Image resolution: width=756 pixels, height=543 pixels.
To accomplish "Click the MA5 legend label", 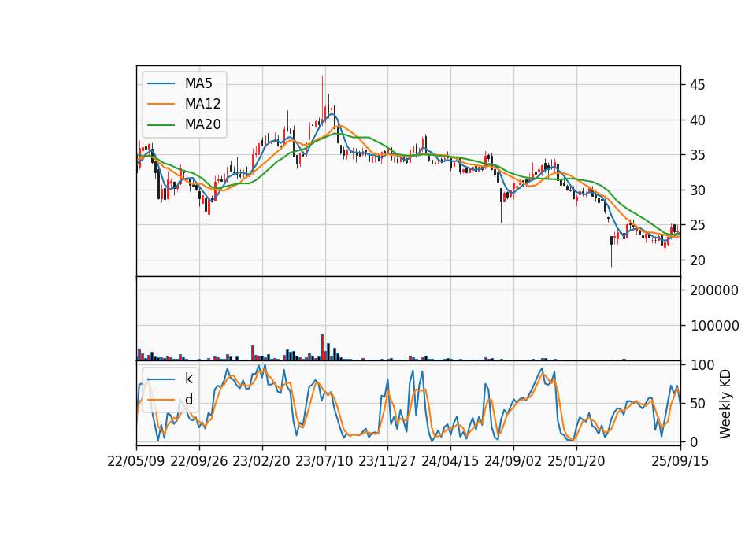I will click(198, 83).
